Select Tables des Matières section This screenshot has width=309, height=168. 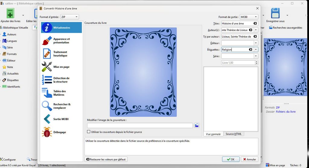pyautogui.click(x=61, y=93)
